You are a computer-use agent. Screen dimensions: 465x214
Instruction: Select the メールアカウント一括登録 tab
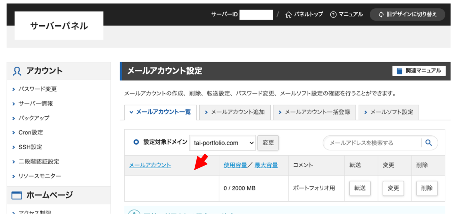pyautogui.click(x=314, y=112)
